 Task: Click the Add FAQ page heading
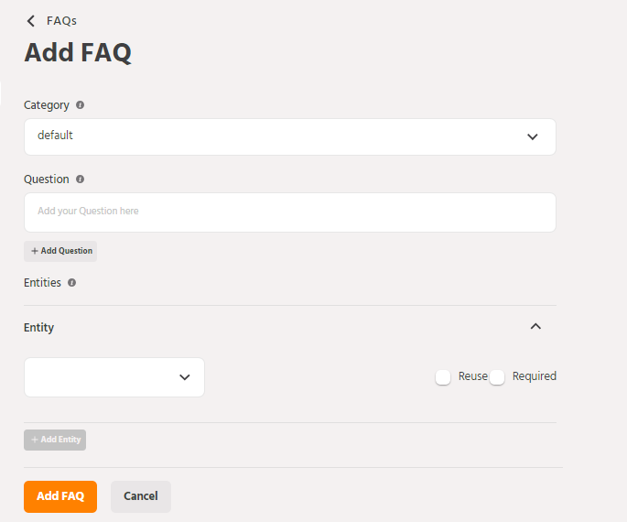[78, 53]
